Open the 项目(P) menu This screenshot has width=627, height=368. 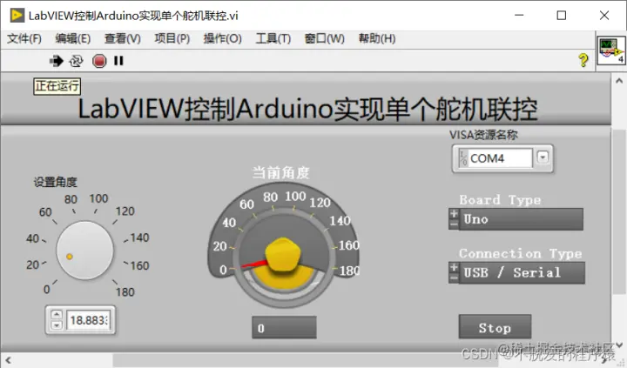point(172,39)
